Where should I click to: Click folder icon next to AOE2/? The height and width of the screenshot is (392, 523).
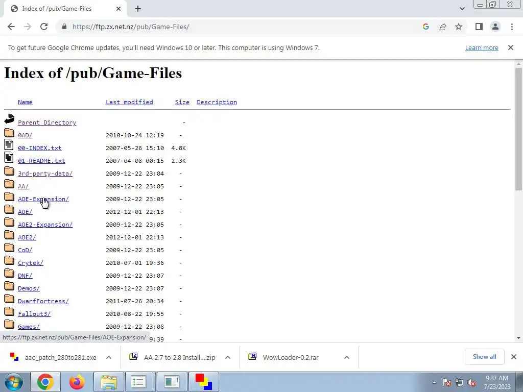pos(9,235)
